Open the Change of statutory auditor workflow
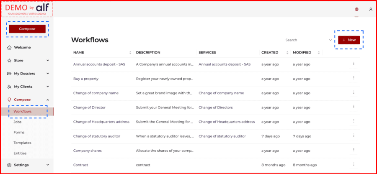 click(x=97, y=136)
